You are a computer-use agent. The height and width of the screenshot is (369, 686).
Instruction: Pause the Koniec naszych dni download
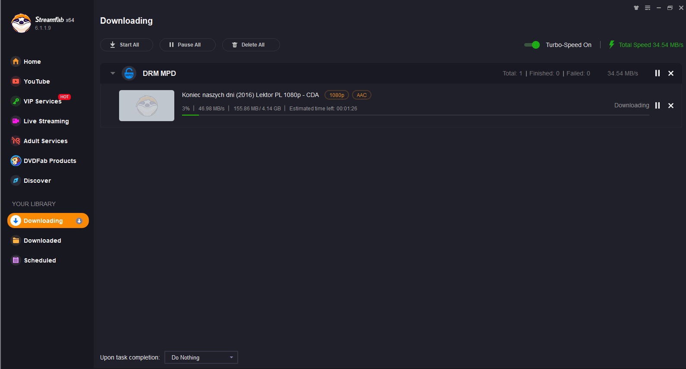click(658, 106)
